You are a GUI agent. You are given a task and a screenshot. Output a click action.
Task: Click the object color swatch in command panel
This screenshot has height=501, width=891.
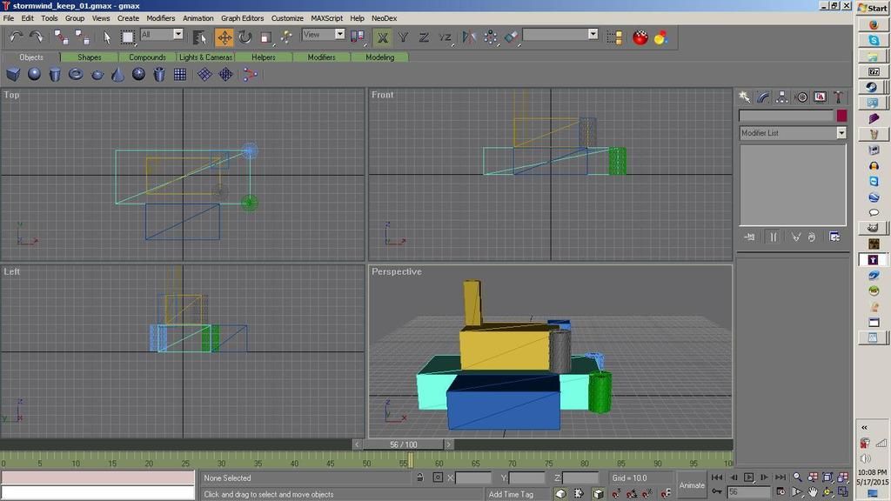841,116
